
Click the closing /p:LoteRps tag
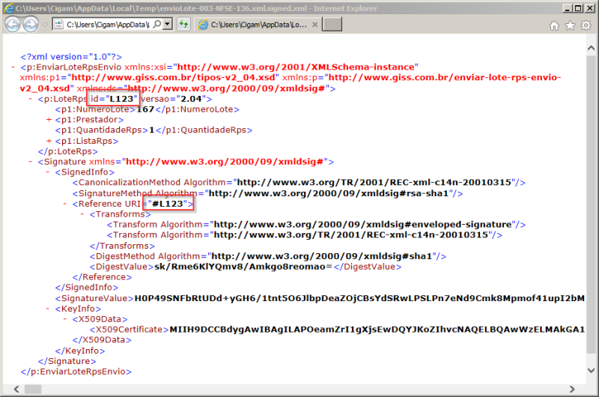[x=68, y=151]
